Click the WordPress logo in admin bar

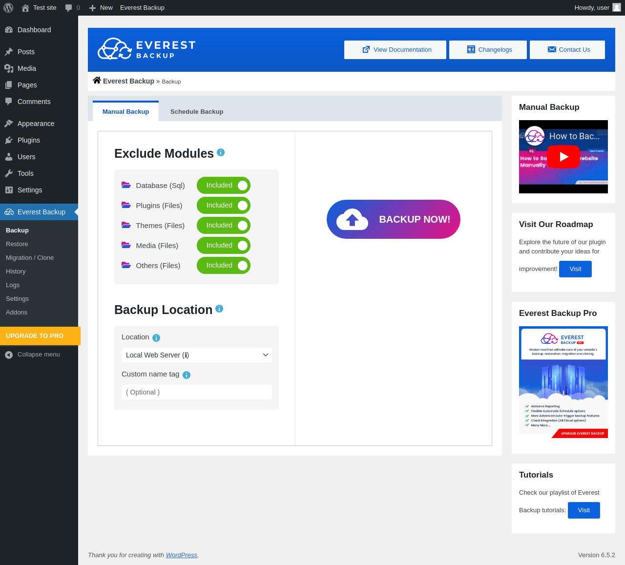pyautogui.click(x=8, y=8)
